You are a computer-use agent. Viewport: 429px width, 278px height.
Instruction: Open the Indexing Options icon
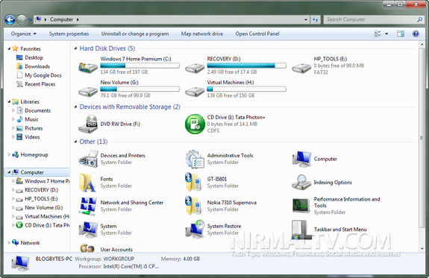301,183
